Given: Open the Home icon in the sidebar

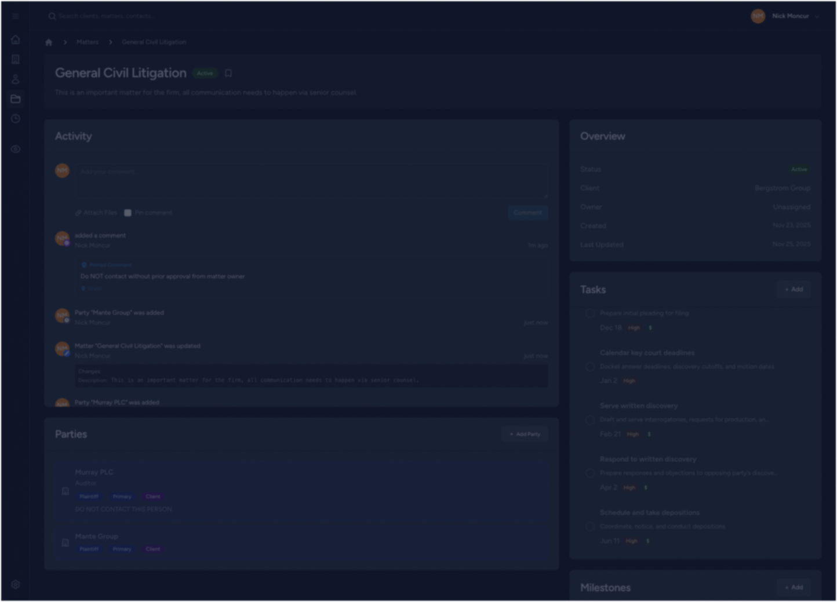Looking at the screenshot, I should 15,39.
